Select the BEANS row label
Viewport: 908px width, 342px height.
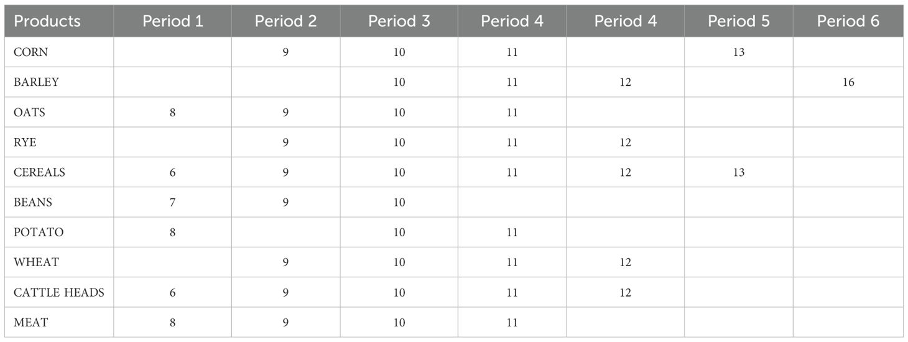pos(33,202)
